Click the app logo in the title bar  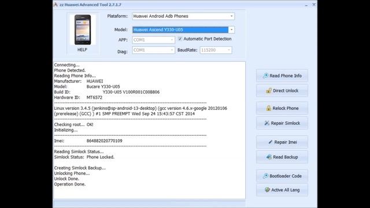55,5
